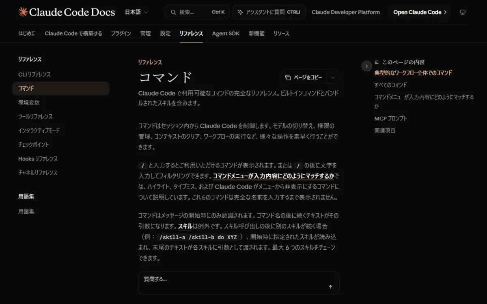
Task: Click the Claude Code Docs starburst logo
Action: click(23, 12)
